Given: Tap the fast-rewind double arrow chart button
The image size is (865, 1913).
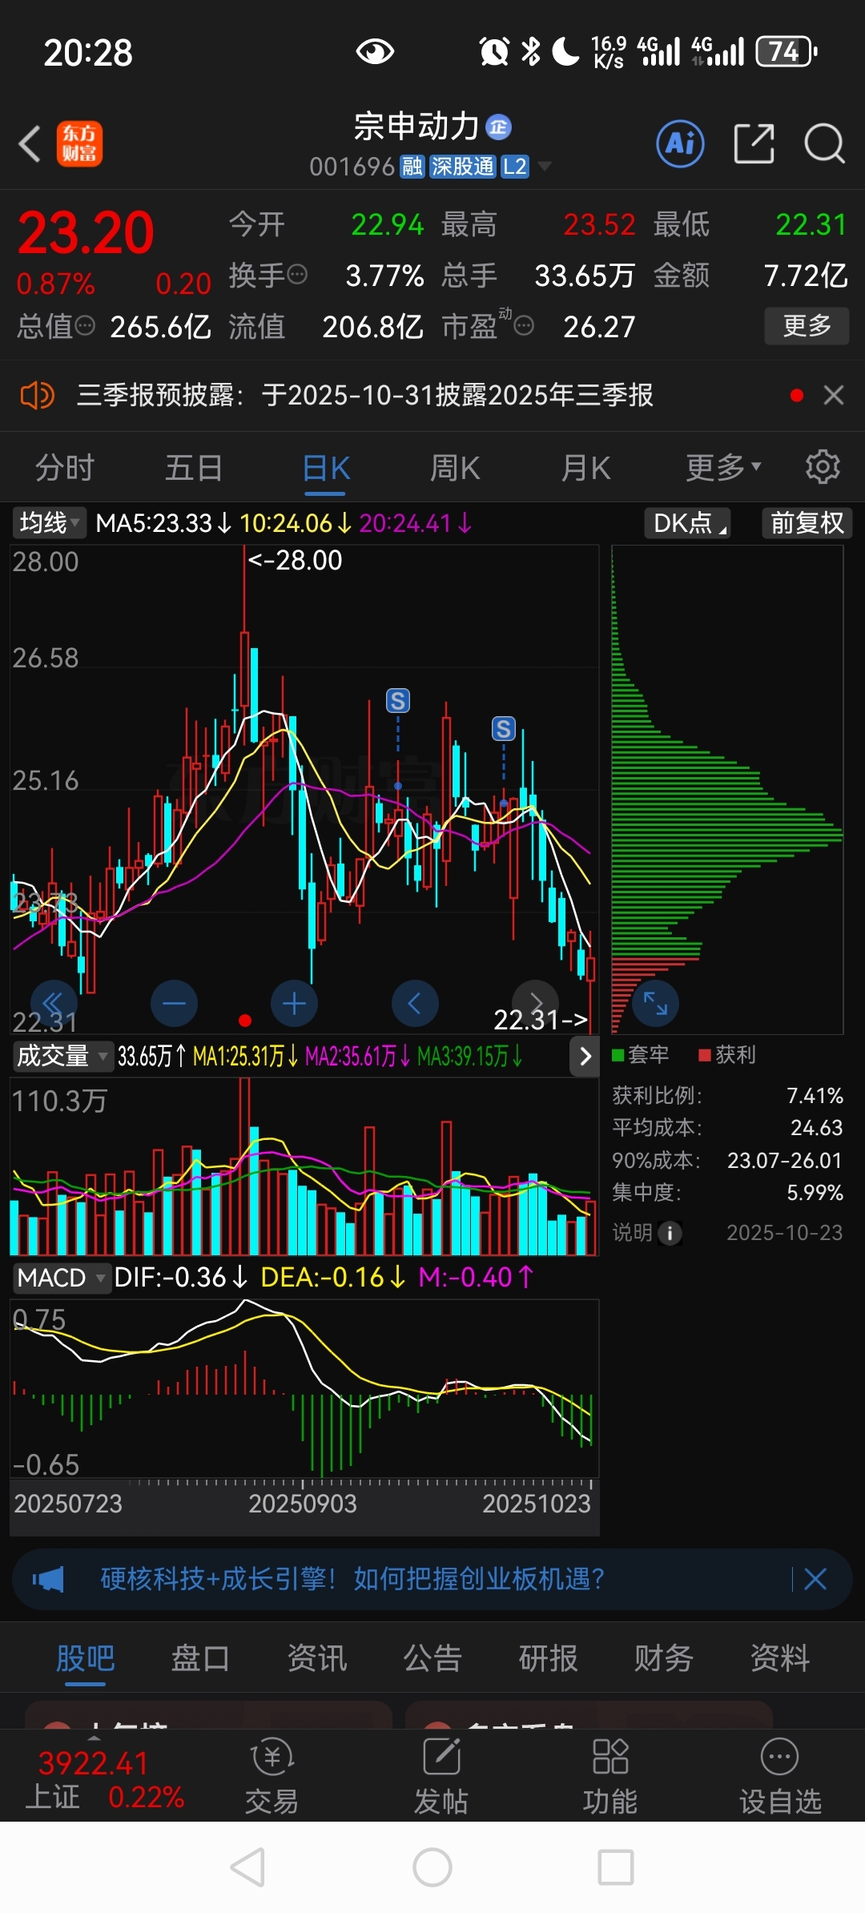Looking at the screenshot, I should [x=54, y=1003].
